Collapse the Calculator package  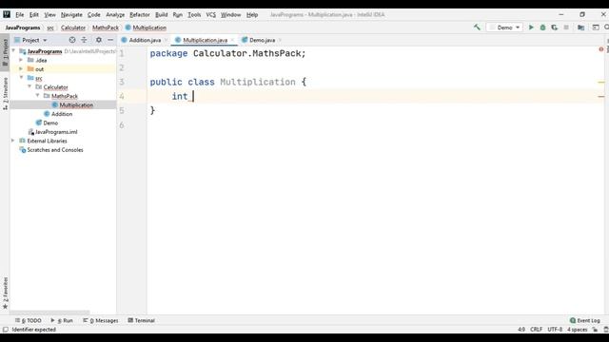[29, 86]
